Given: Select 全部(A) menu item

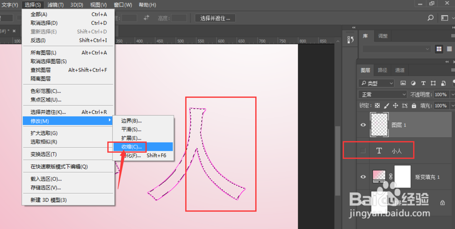Looking at the screenshot, I should (69, 14).
